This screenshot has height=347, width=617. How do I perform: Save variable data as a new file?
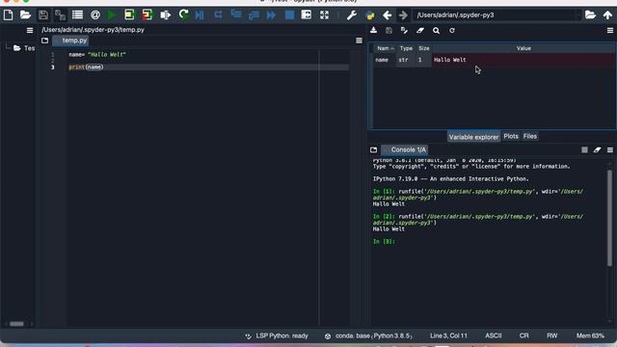click(404, 30)
